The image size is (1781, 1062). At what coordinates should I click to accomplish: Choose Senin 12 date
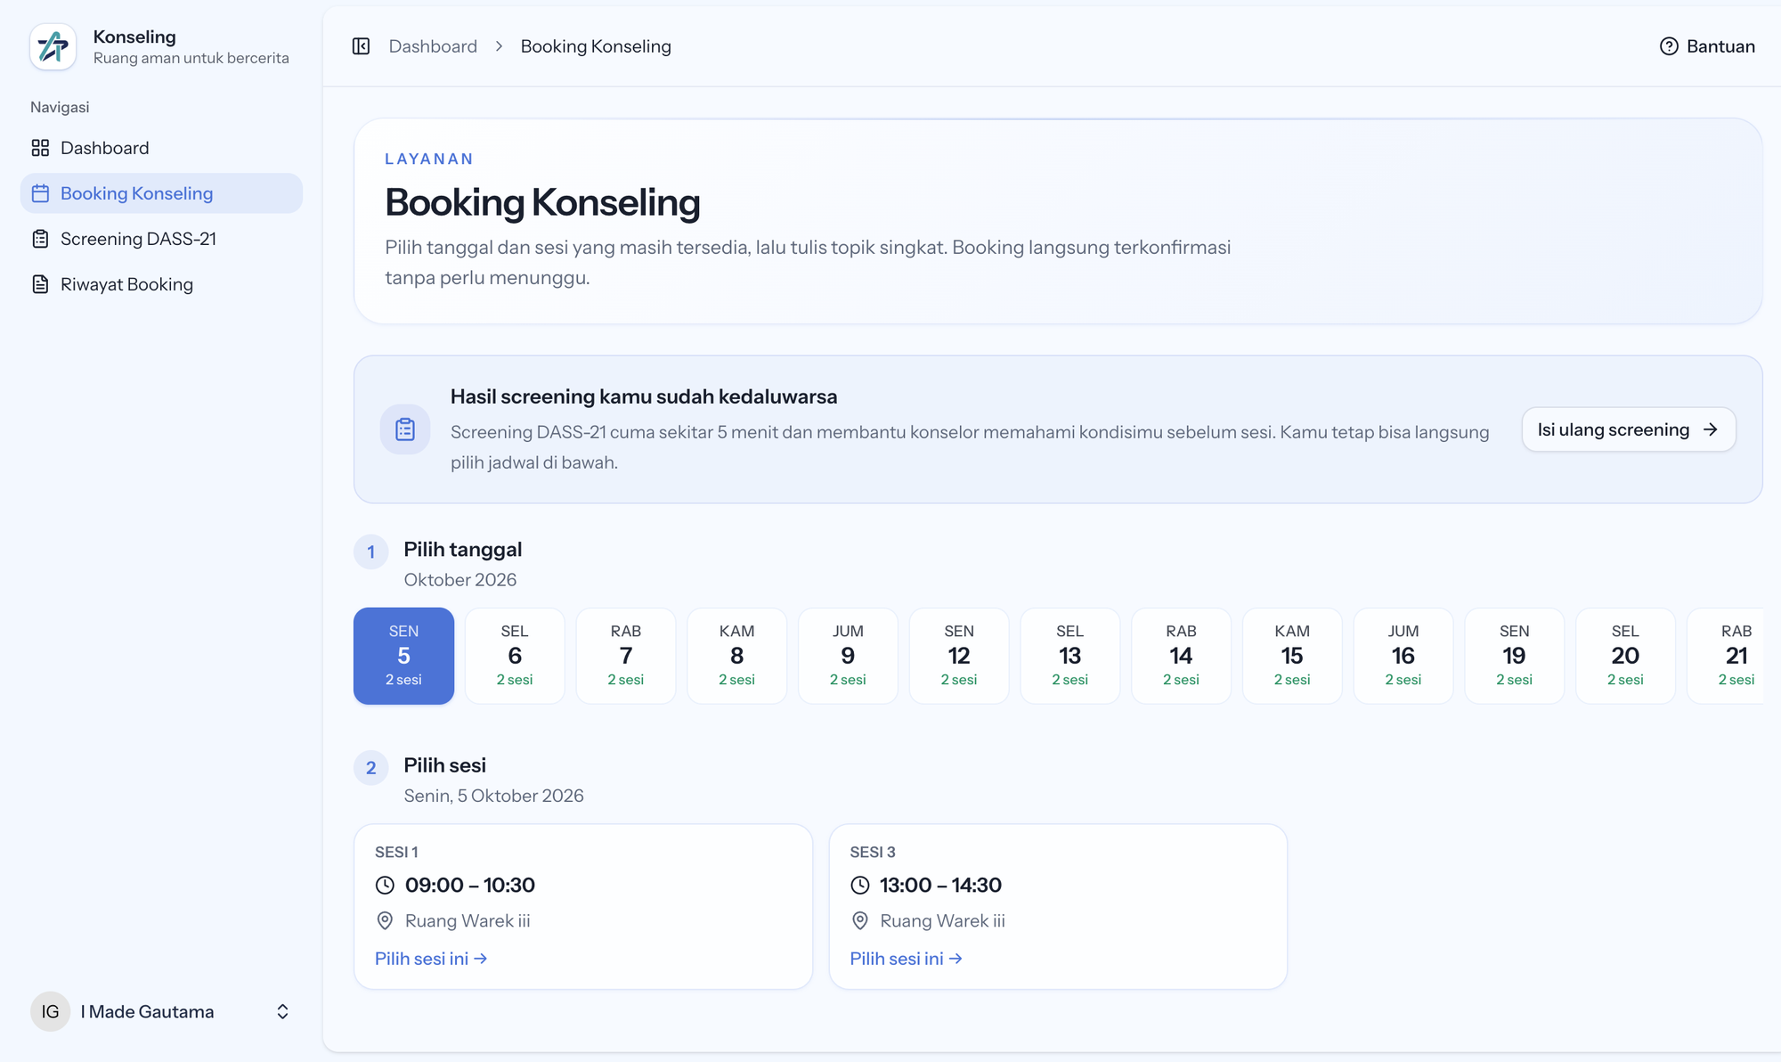click(959, 656)
